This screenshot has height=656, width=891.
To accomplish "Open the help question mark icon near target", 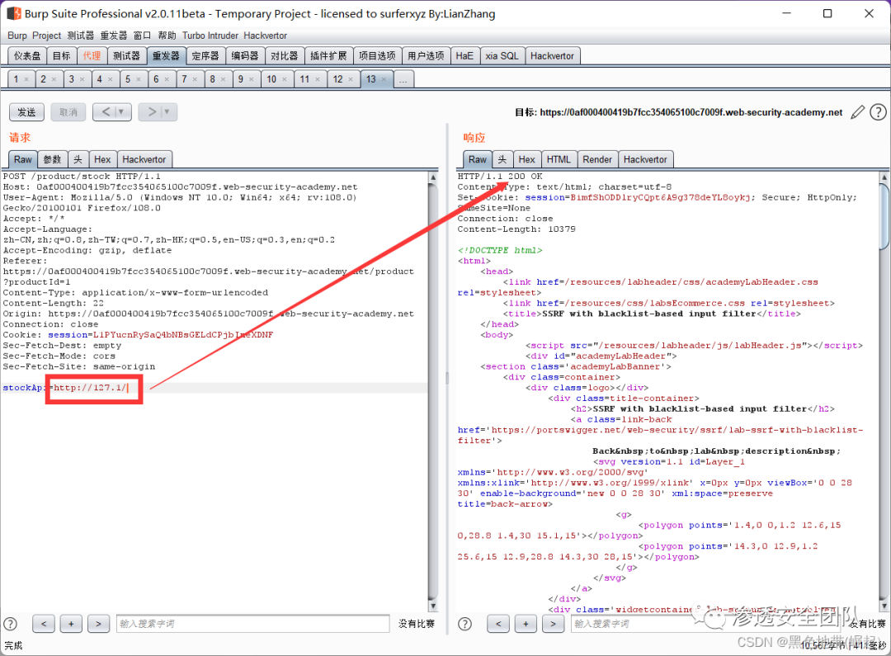I will click(x=878, y=112).
